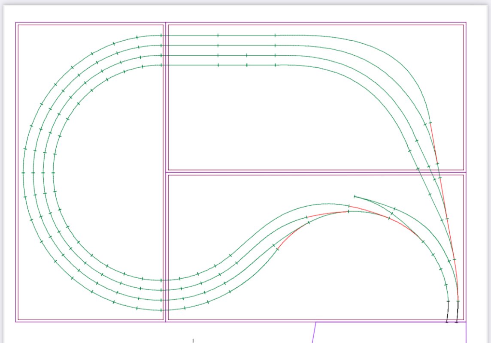Screen dimensions: 491x343
Task: Click the small black tick mark below layout
Action: click(x=193, y=340)
